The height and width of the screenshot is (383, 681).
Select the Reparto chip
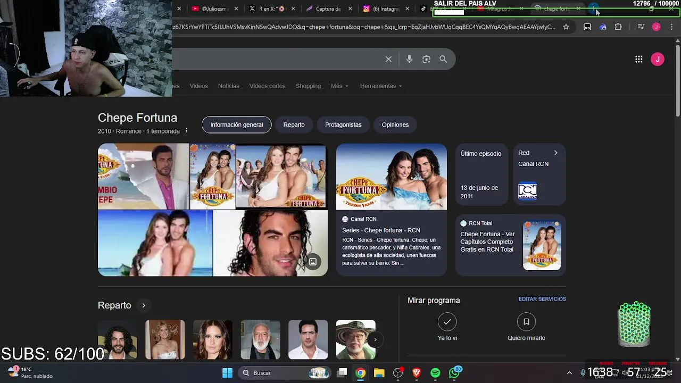point(294,125)
